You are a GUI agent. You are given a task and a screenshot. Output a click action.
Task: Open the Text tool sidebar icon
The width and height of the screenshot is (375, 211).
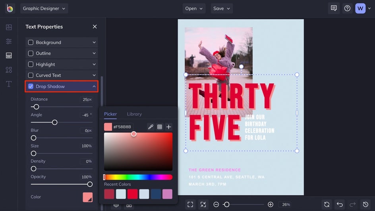(x=9, y=84)
